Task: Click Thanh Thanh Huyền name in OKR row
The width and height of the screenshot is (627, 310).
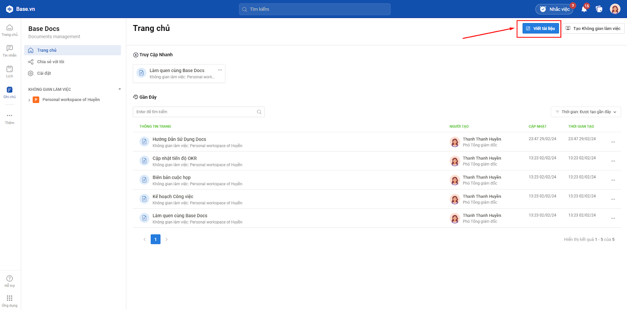Action: click(x=482, y=158)
